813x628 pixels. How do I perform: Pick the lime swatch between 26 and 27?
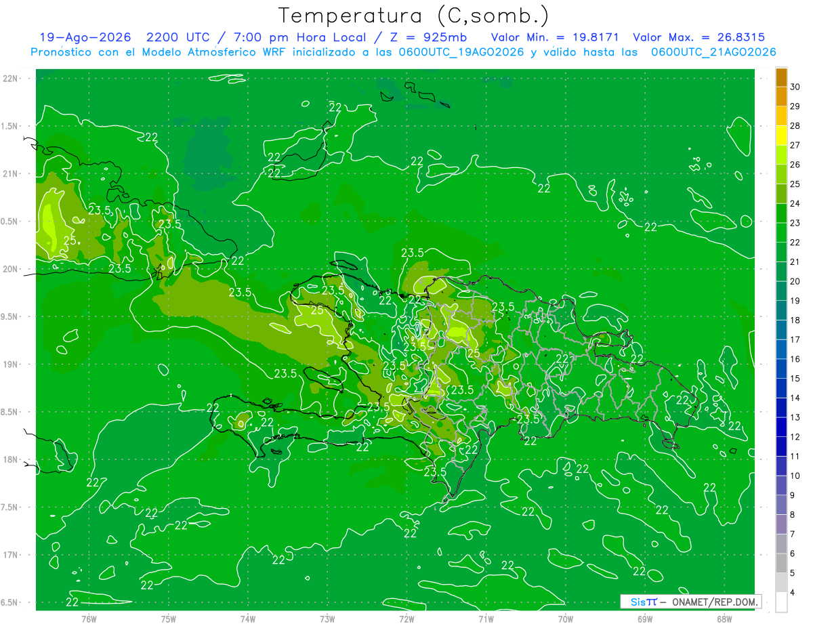[781, 154]
